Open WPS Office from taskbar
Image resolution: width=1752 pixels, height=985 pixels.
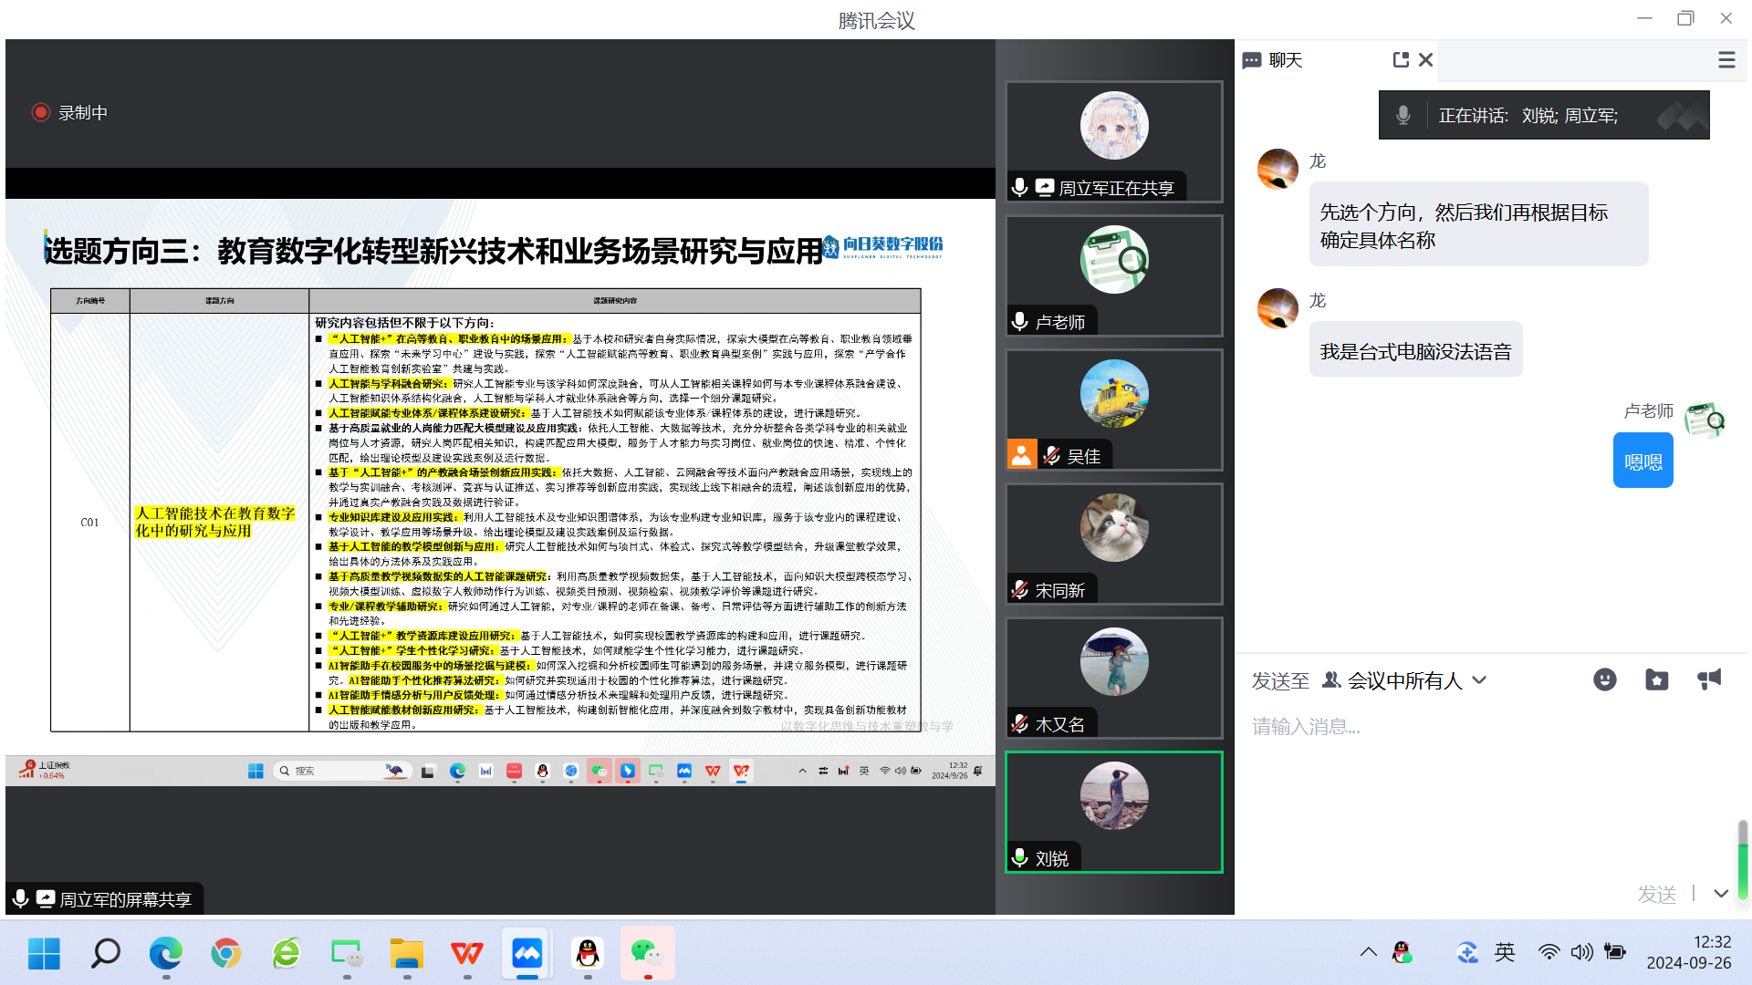466,953
